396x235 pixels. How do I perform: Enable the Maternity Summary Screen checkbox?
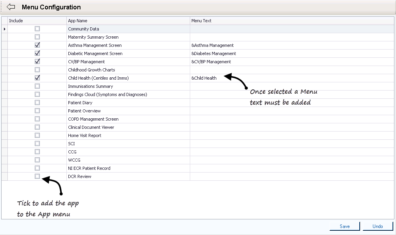(37, 37)
